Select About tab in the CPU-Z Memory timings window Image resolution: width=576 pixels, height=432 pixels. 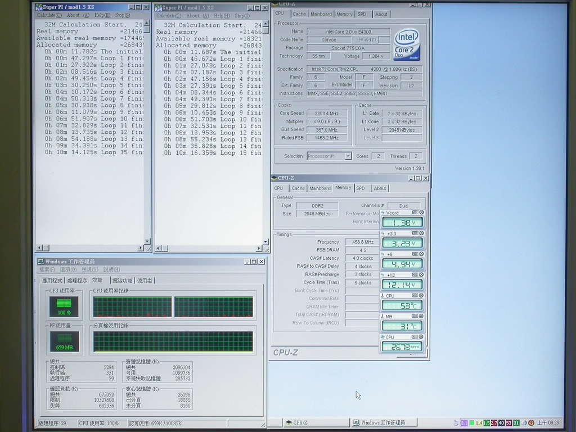coord(380,188)
